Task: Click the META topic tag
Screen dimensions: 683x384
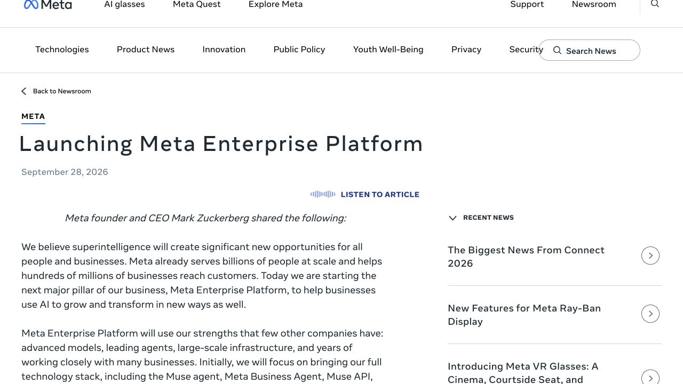Action: pos(33,117)
